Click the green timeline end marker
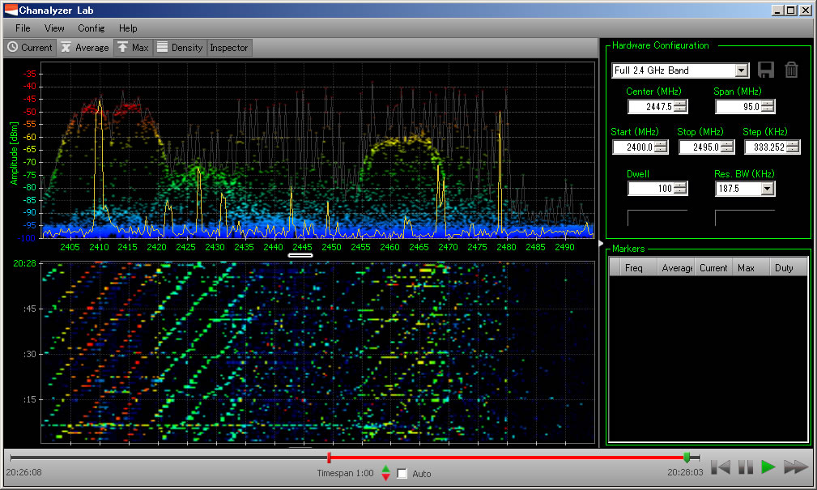Image resolution: width=817 pixels, height=490 pixels. 687,458
